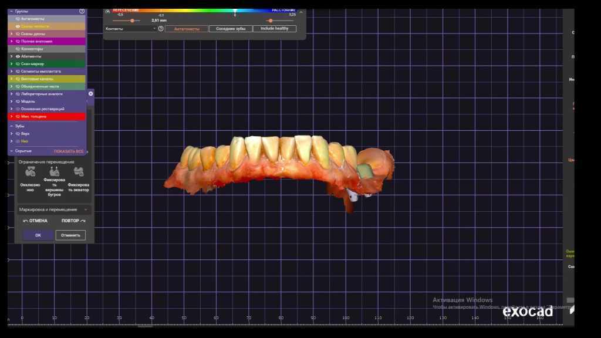Click ПОКАЗАТЬ ВСЕ link
This screenshot has height=338, width=601.
click(69, 151)
